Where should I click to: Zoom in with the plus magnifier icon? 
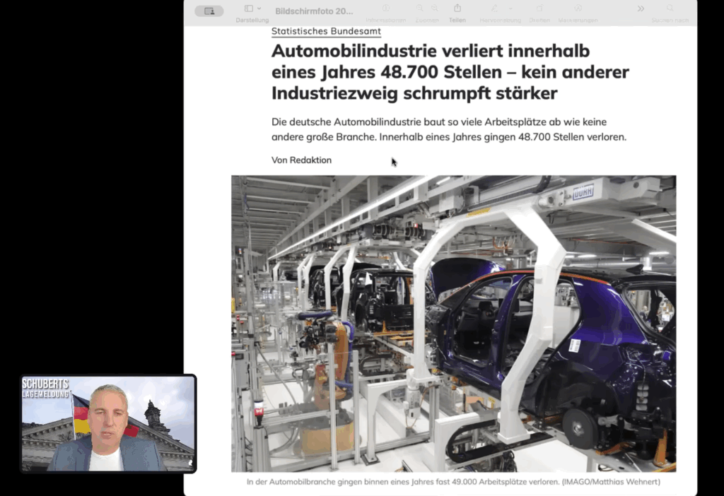click(x=435, y=8)
